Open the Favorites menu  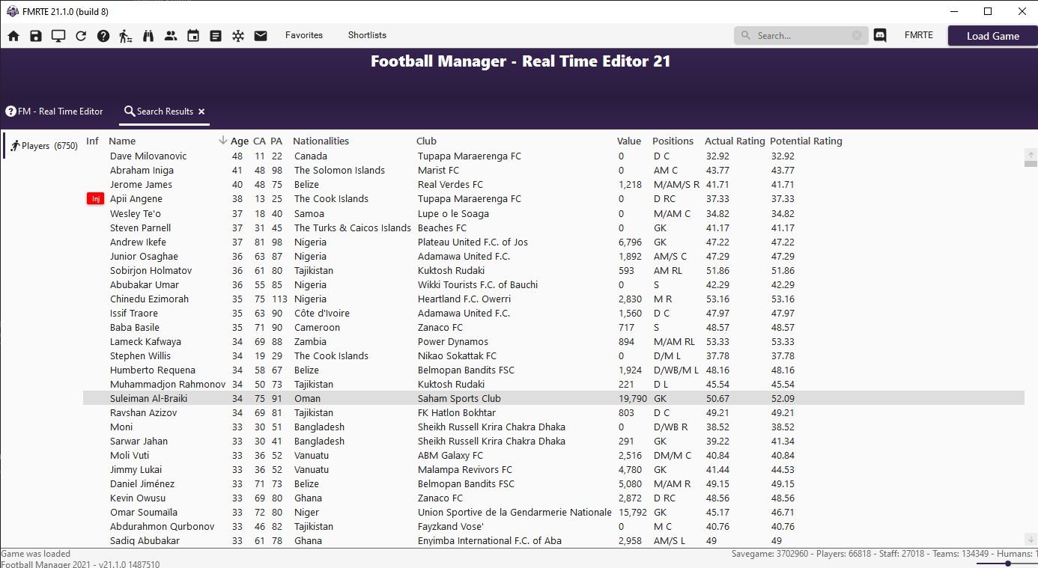tap(304, 35)
